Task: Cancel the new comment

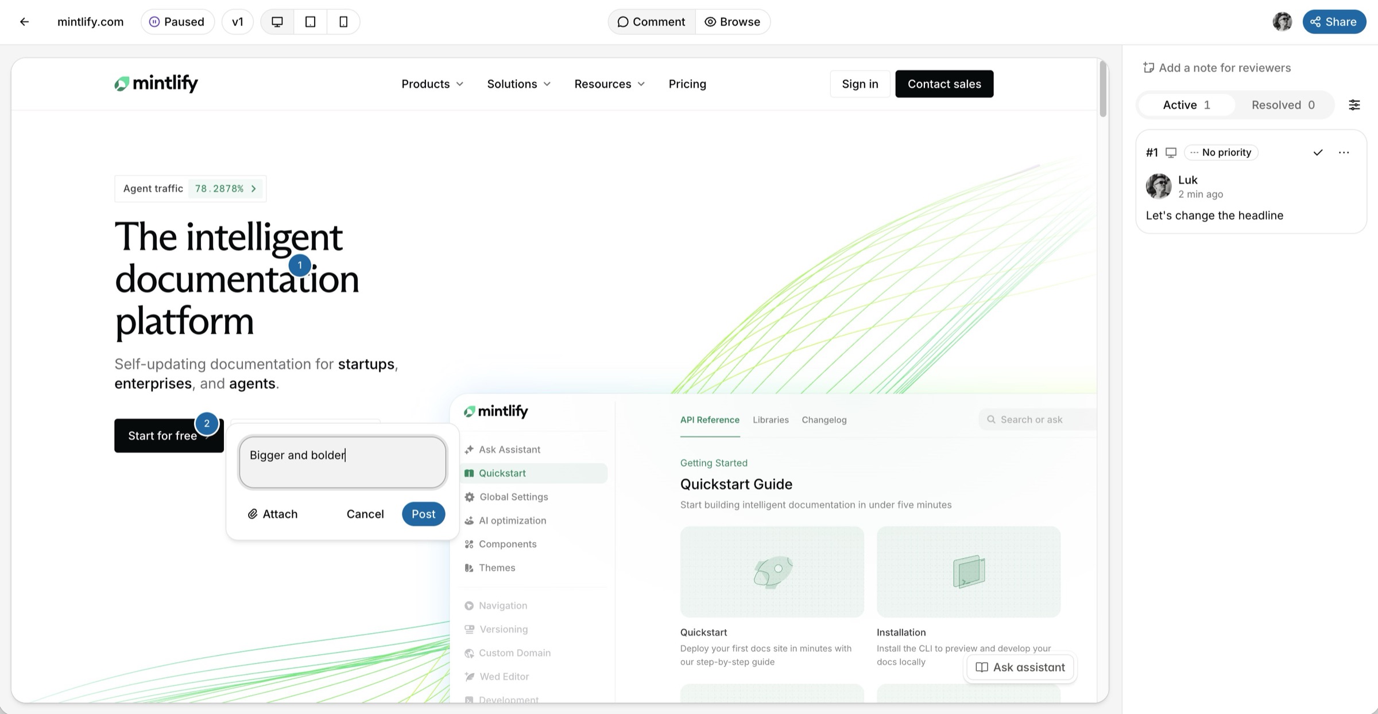Action: click(365, 514)
